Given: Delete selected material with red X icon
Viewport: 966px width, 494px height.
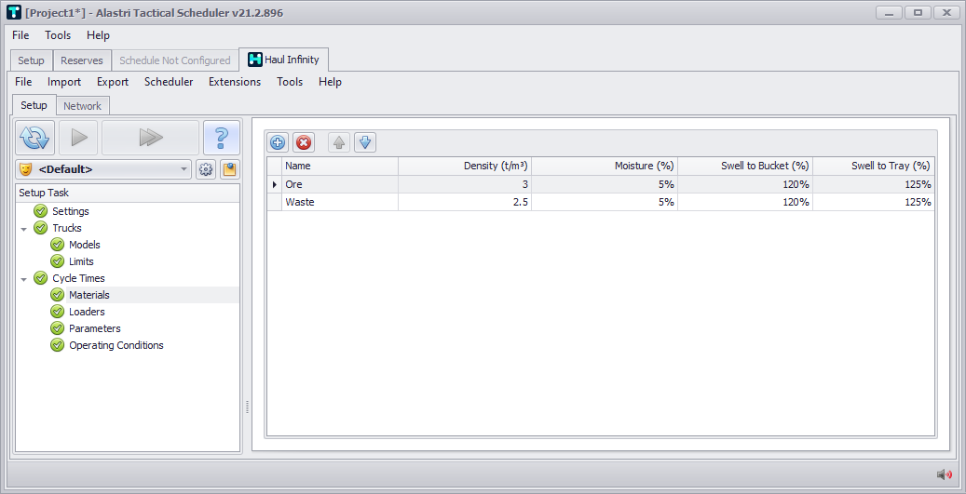Looking at the screenshot, I should click(304, 142).
